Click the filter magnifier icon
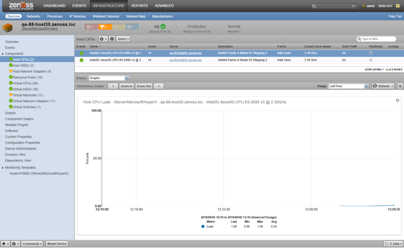404x248 pixels. coord(359,39)
